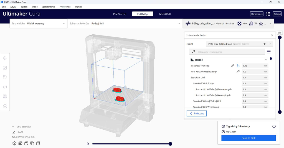Click the infill 40% icon
Viewport: 284px width, 148px height.
pyautogui.click(x=239, y=24)
